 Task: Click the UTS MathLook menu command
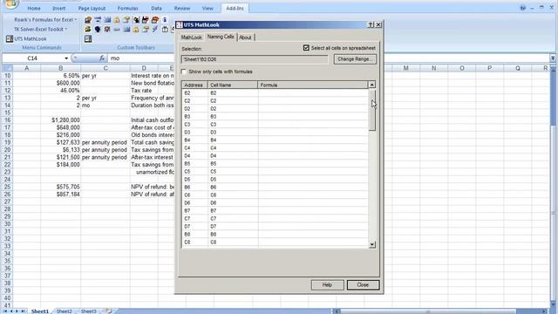pyautogui.click(x=26, y=38)
